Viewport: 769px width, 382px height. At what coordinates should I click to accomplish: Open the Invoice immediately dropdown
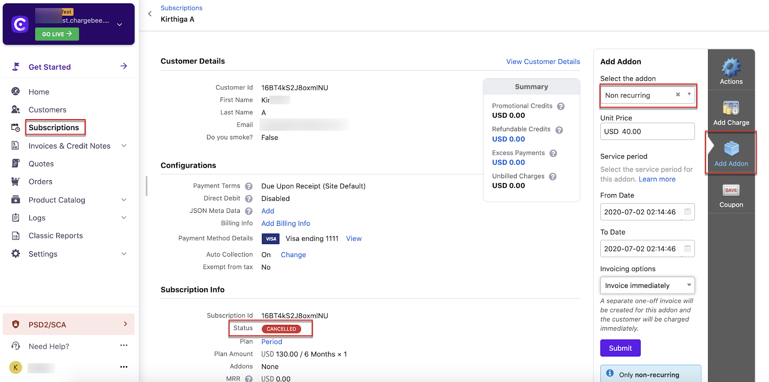click(647, 285)
